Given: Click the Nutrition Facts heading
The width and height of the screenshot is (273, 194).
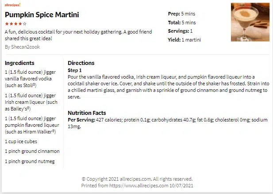Looking at the screenshot, I should click(87, 113).
